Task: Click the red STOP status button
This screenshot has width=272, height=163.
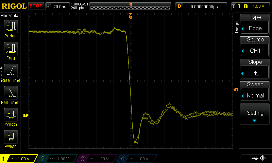Action: (36, 6)
